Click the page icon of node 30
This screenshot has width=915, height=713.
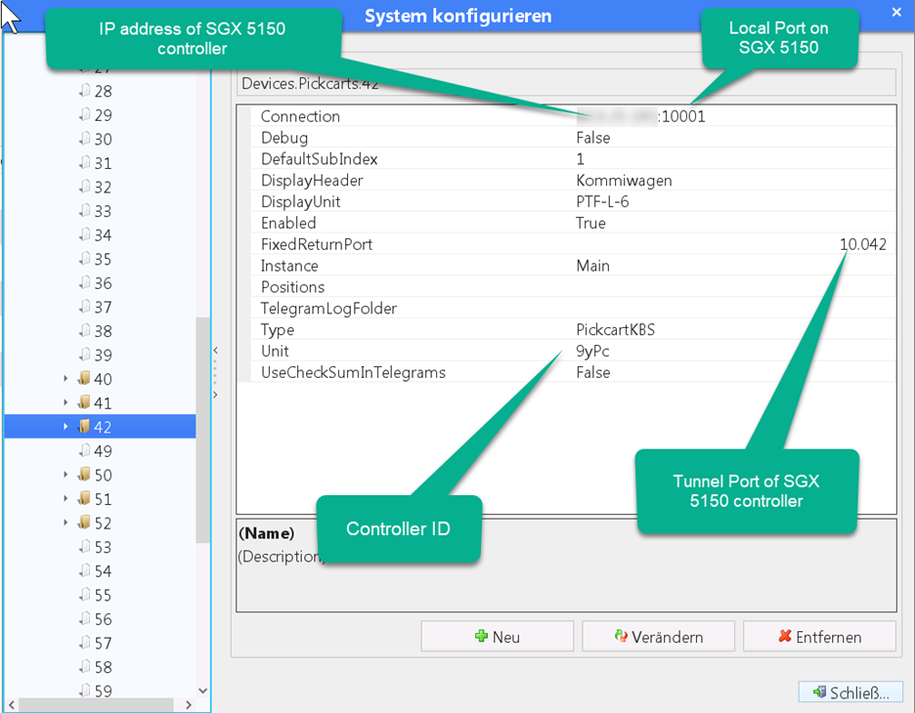85,138
